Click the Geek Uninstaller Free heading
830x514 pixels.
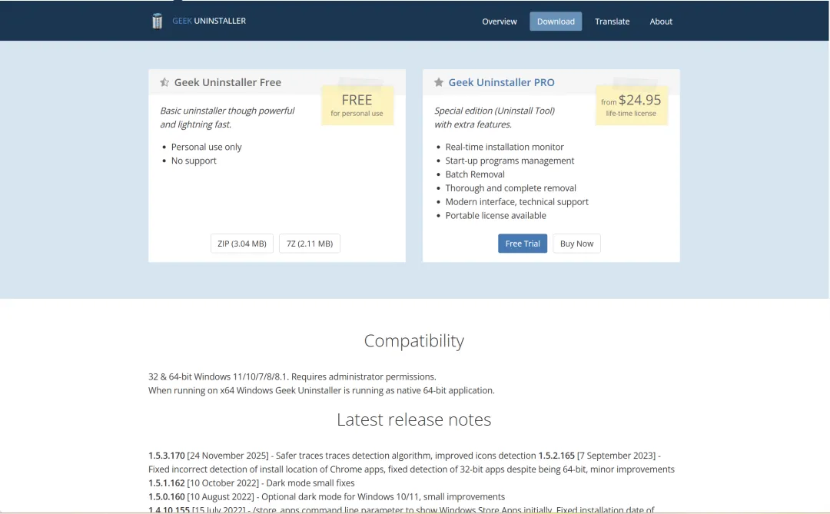227,82
